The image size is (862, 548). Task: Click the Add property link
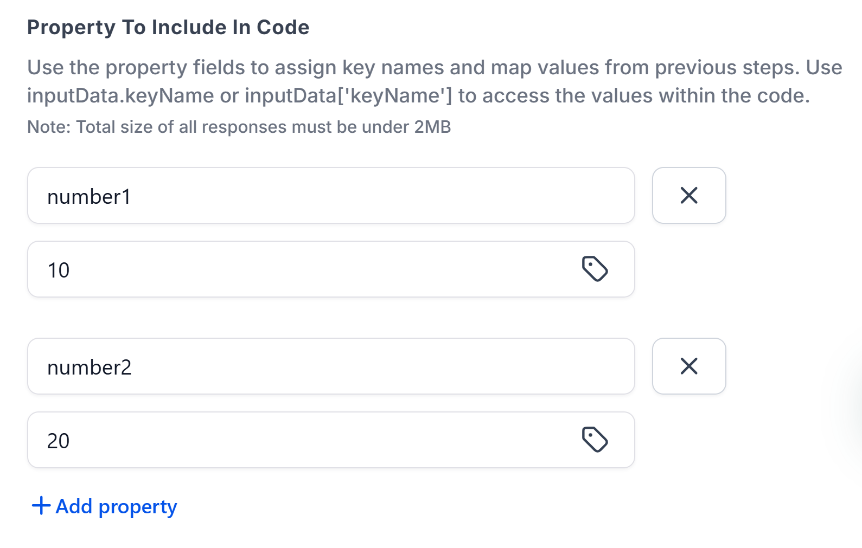coord(115,506)
